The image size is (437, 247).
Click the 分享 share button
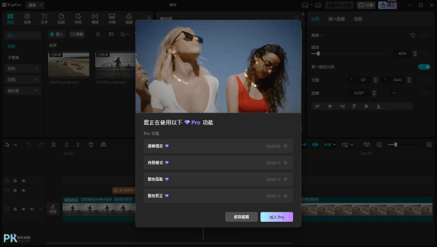click(366, 5)
